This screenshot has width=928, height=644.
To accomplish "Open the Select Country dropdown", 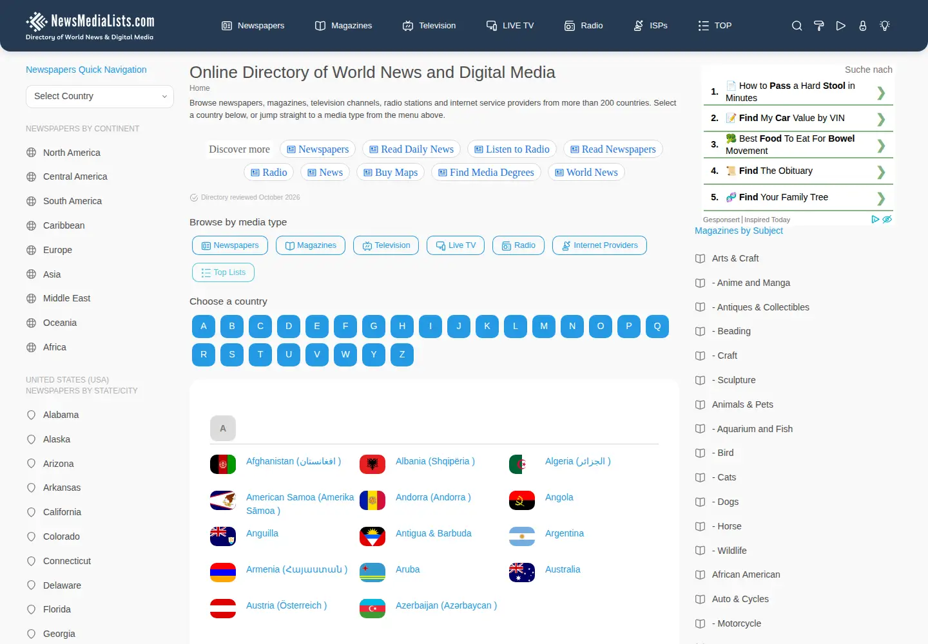I will click(100, 97).
